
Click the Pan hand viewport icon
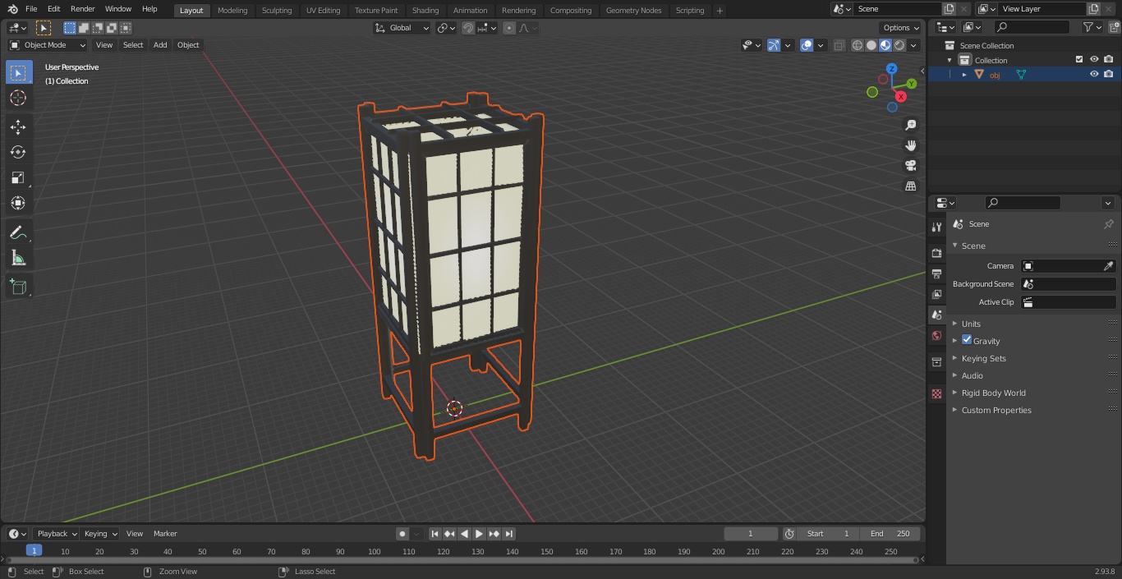(910, 145)
